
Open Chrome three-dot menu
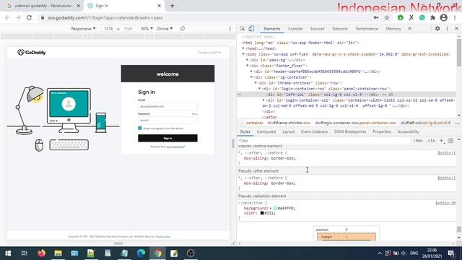coord(455,17)
